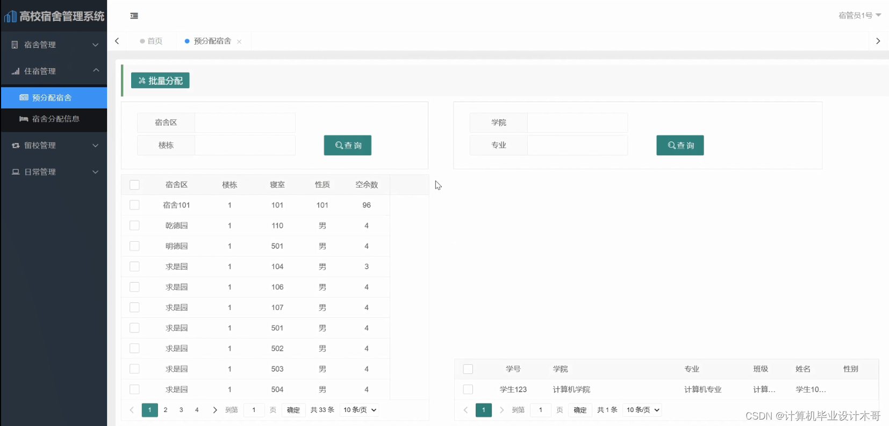889x426 pixels.
Task: Open student table page size dropdown
Action: 643,410
